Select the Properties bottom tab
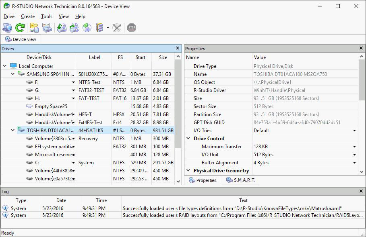Viewport: 366px width, 237px height. click(x=203, y=180)
